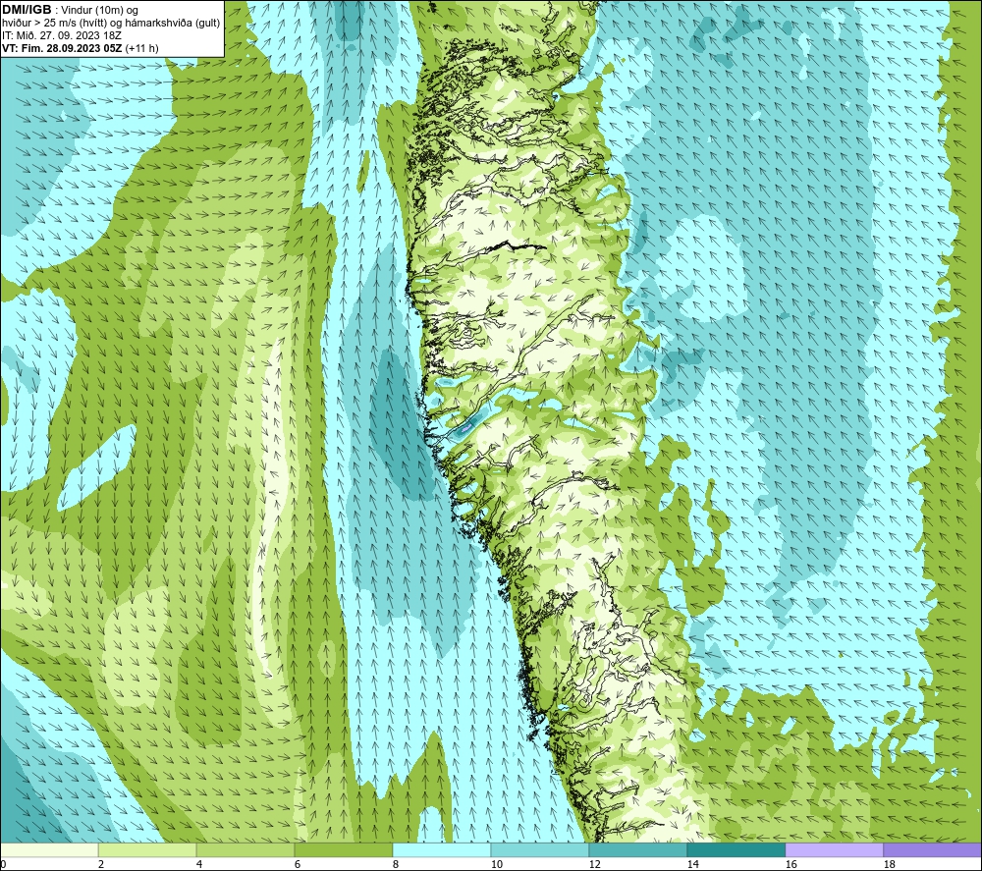Click the medium green 4–6 m/s legend swatch
The width and height of the screenshot is (982, 871).
point(245,850)
